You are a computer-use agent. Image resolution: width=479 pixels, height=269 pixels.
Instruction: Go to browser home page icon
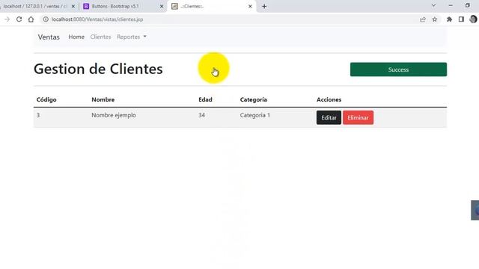pos(31,19)
